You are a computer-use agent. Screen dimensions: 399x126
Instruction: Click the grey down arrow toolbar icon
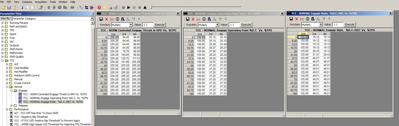point(54,7)
